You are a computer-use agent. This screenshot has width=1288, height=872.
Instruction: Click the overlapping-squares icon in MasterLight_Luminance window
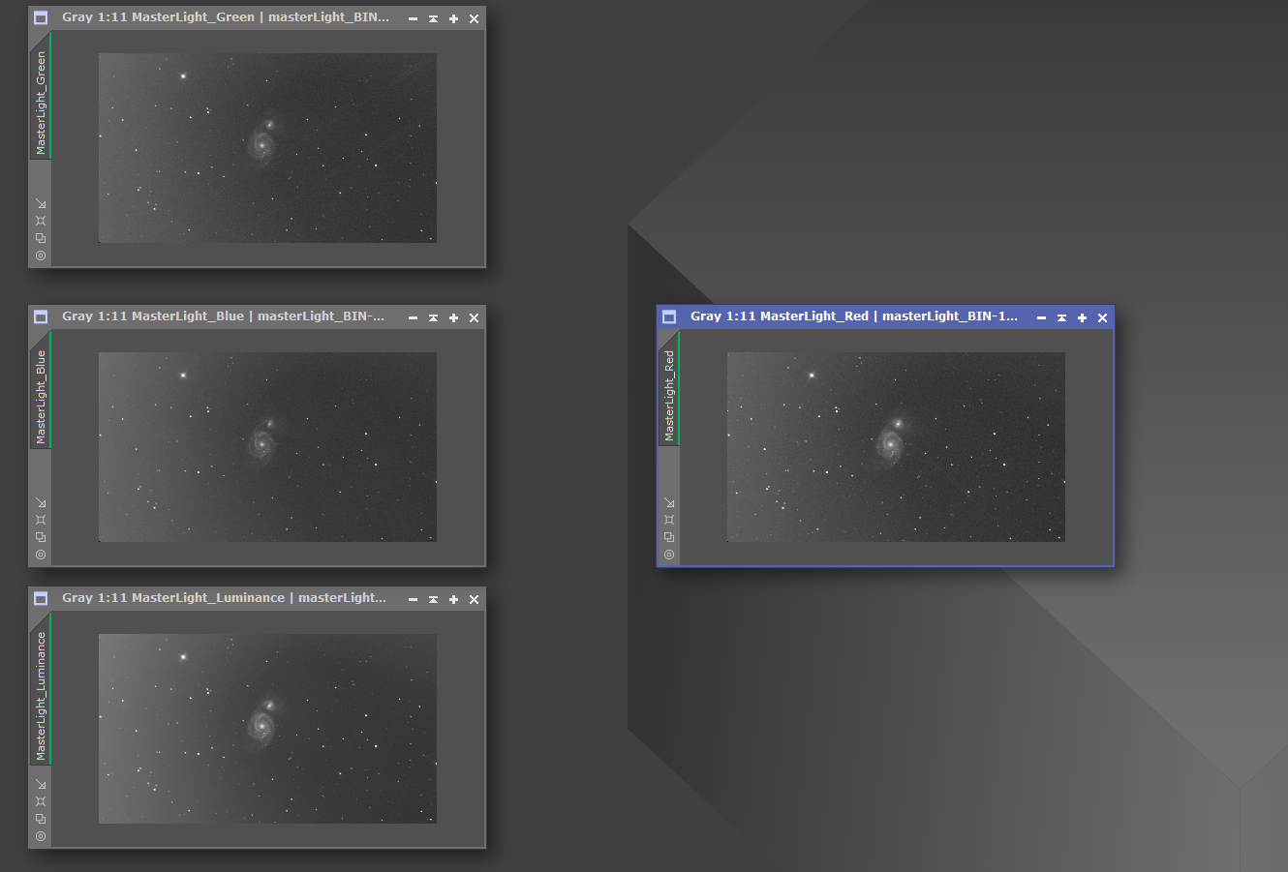[41, 819]
